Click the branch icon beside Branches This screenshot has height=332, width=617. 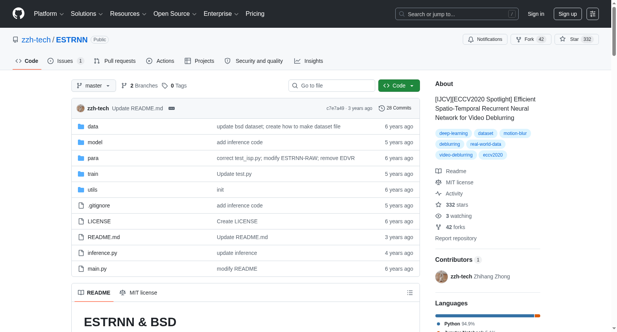pyautogui.click(x=124, y=86)
